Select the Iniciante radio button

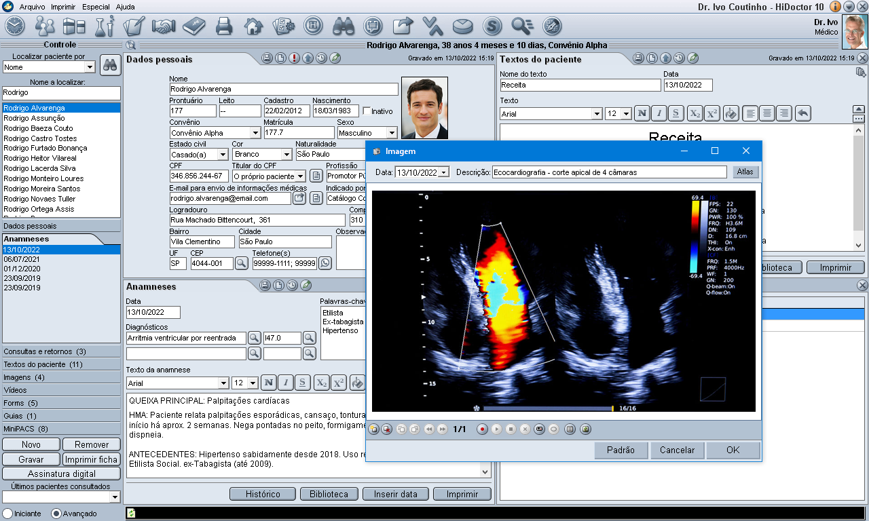click(7, 514)
